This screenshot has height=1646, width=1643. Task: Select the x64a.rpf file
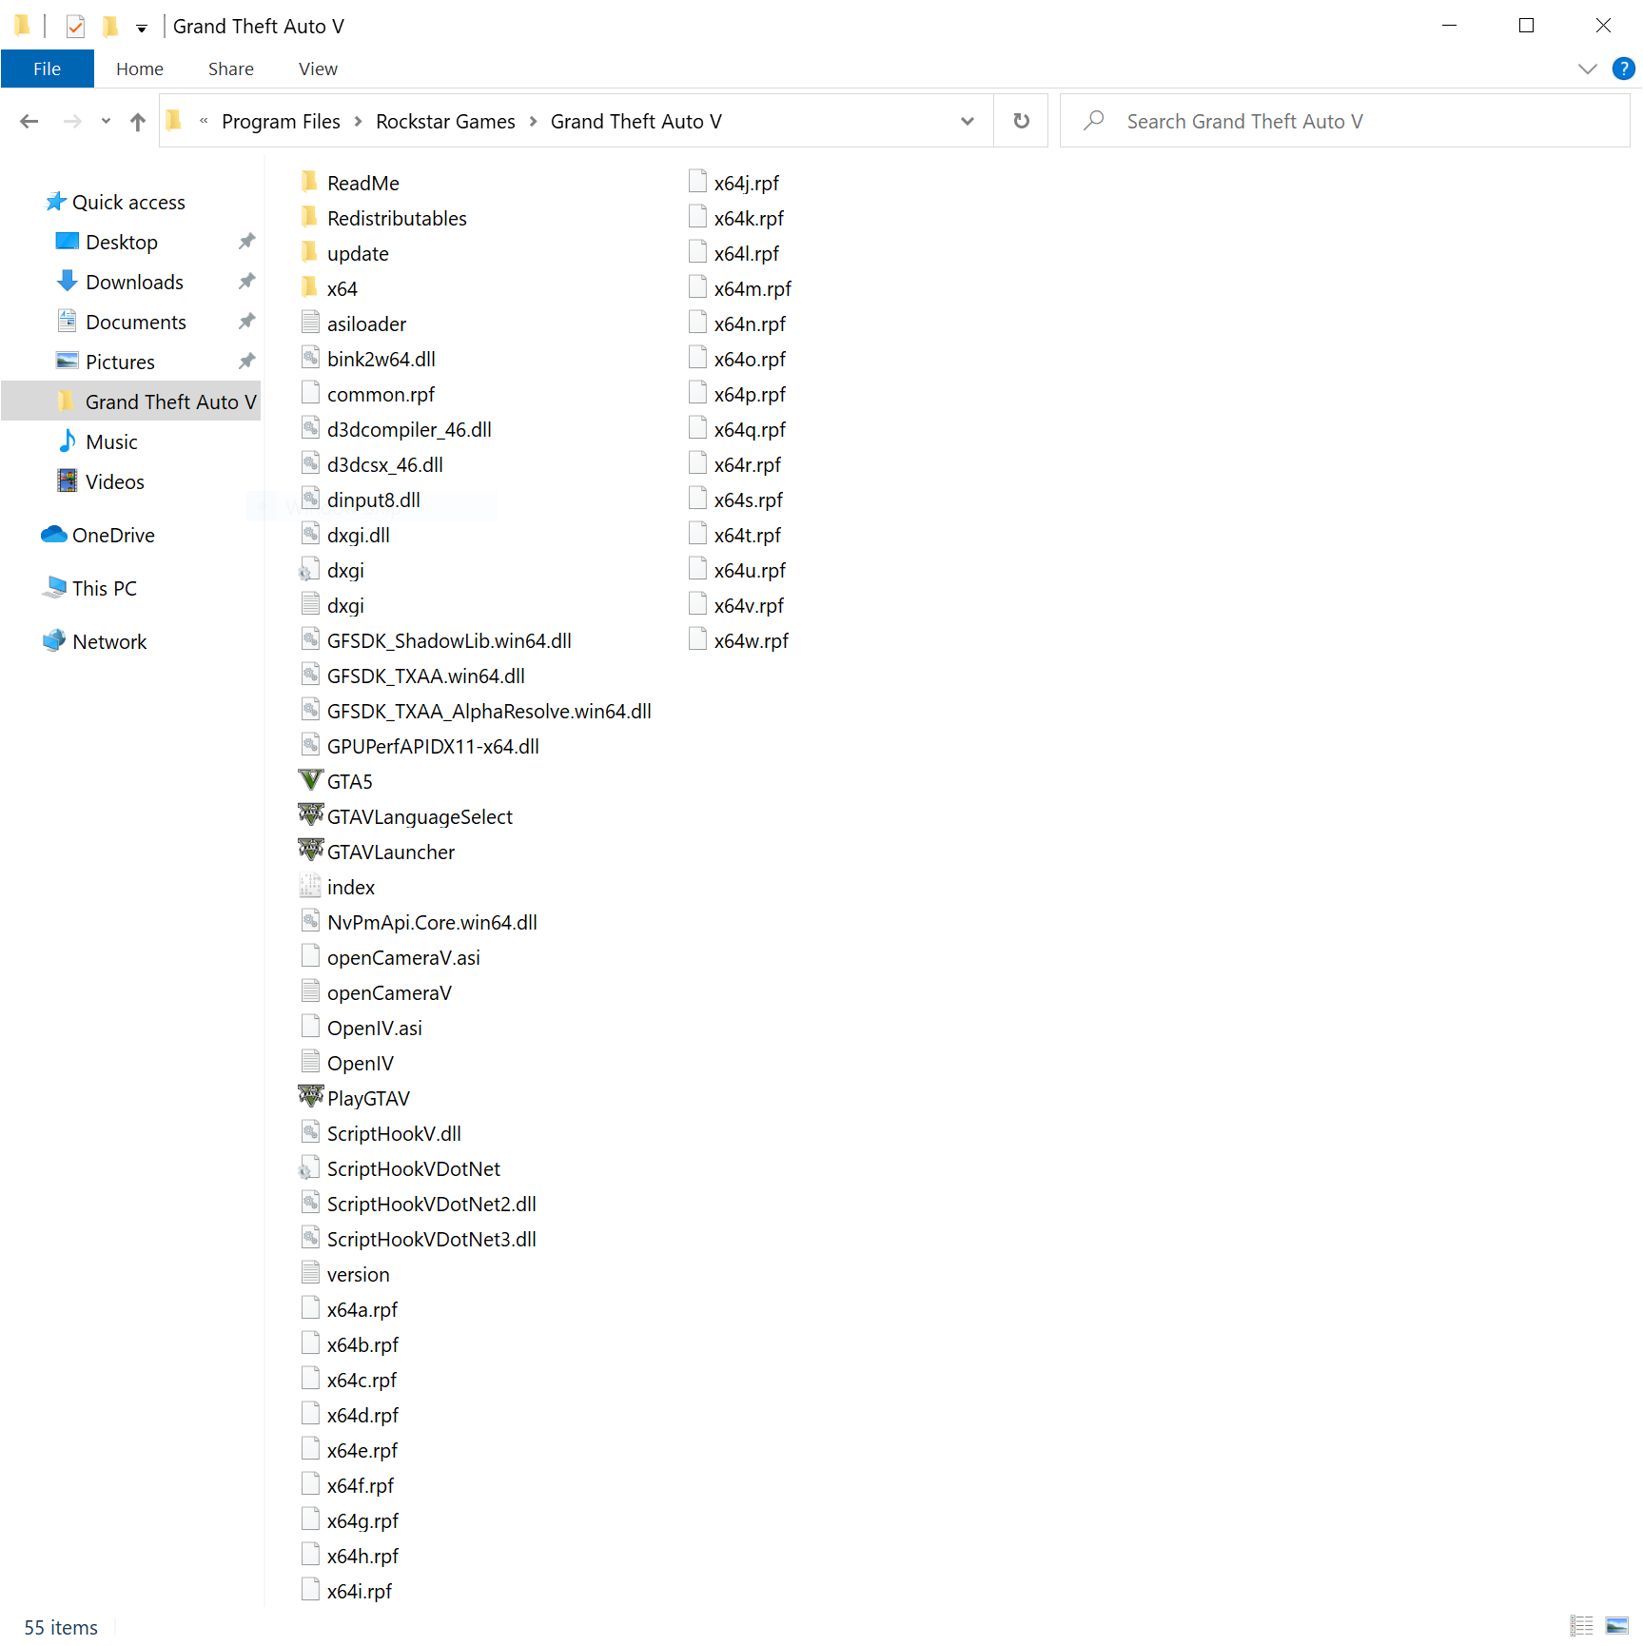click(349, 1309)
